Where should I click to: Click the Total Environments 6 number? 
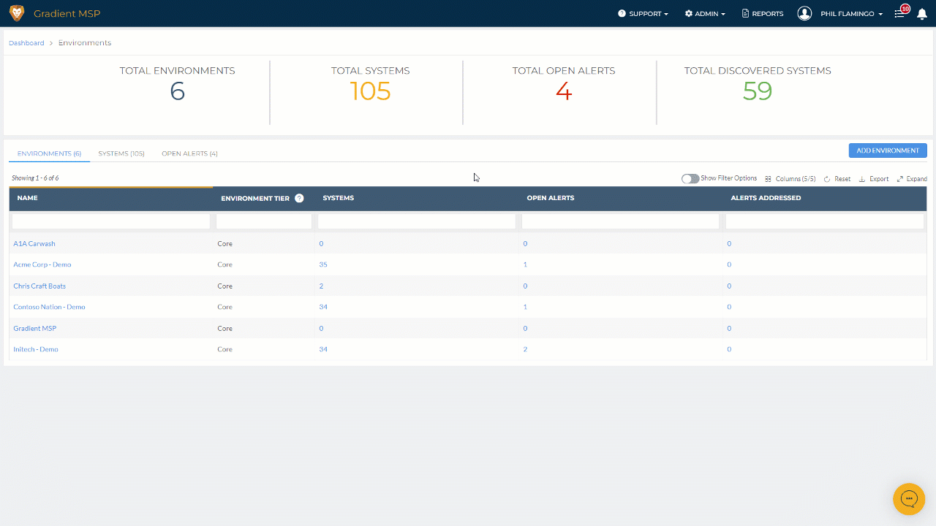178,91
